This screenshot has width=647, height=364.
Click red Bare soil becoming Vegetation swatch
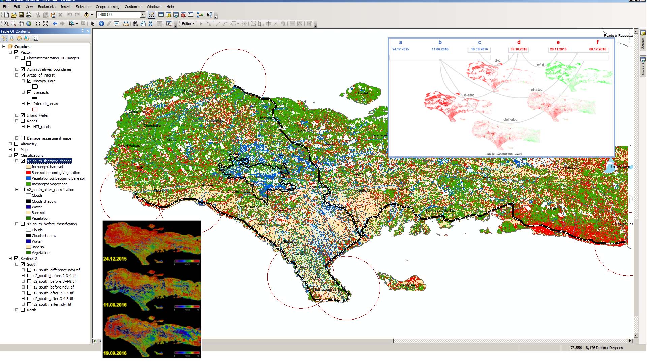[28, 173]
